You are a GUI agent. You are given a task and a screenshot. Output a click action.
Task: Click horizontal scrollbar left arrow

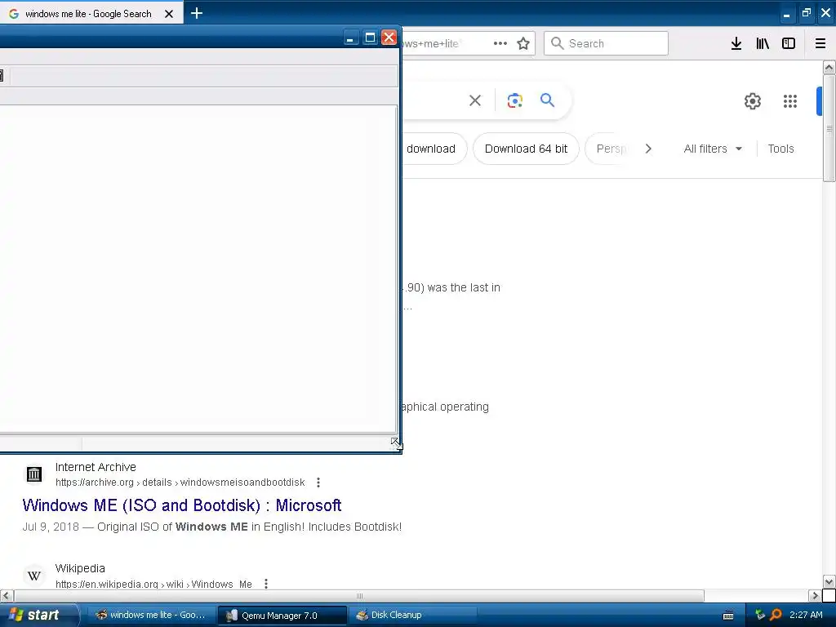[7, 595]
